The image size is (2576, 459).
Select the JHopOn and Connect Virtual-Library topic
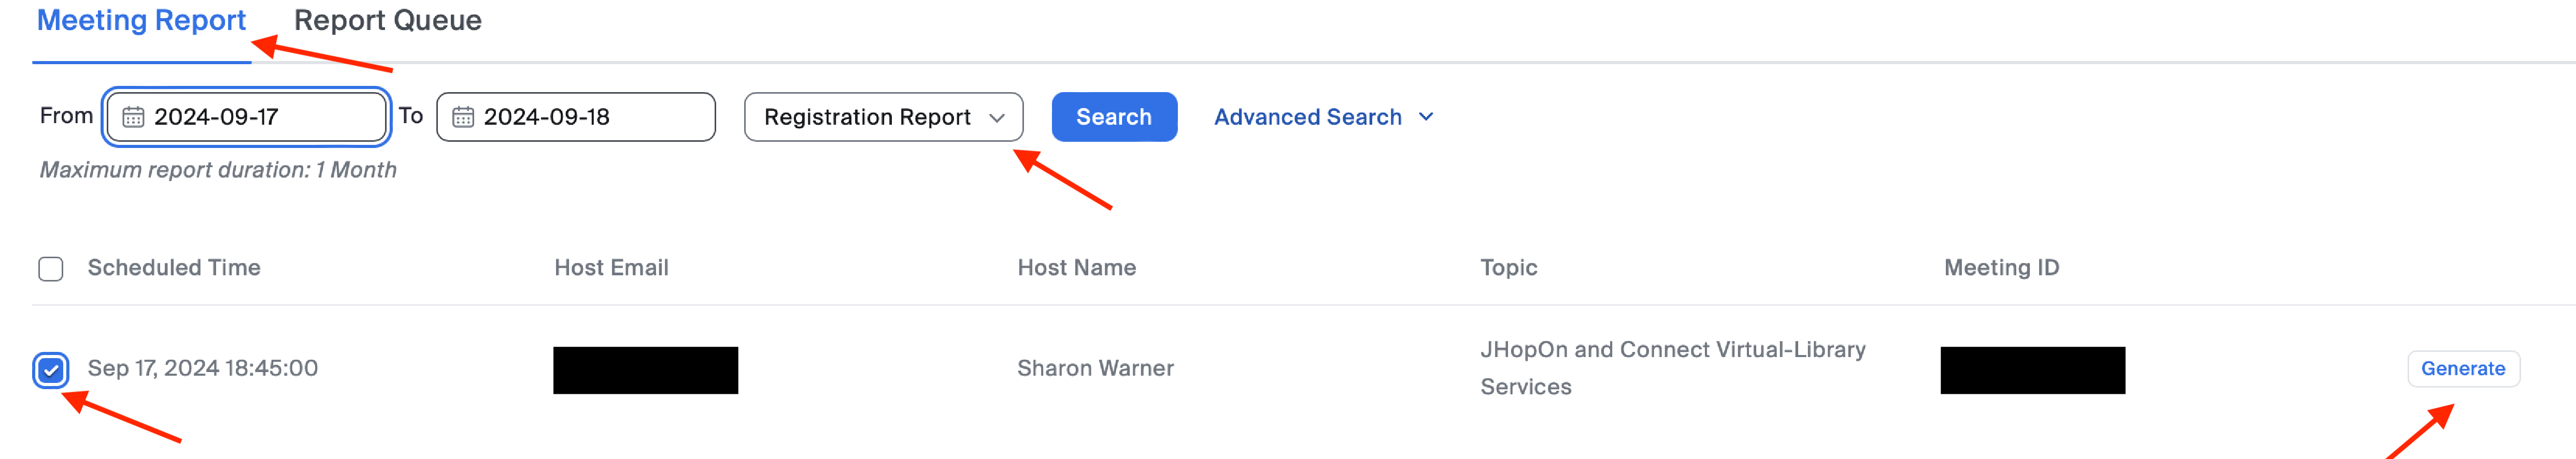pyautogui.click(x=1672, y=368)
